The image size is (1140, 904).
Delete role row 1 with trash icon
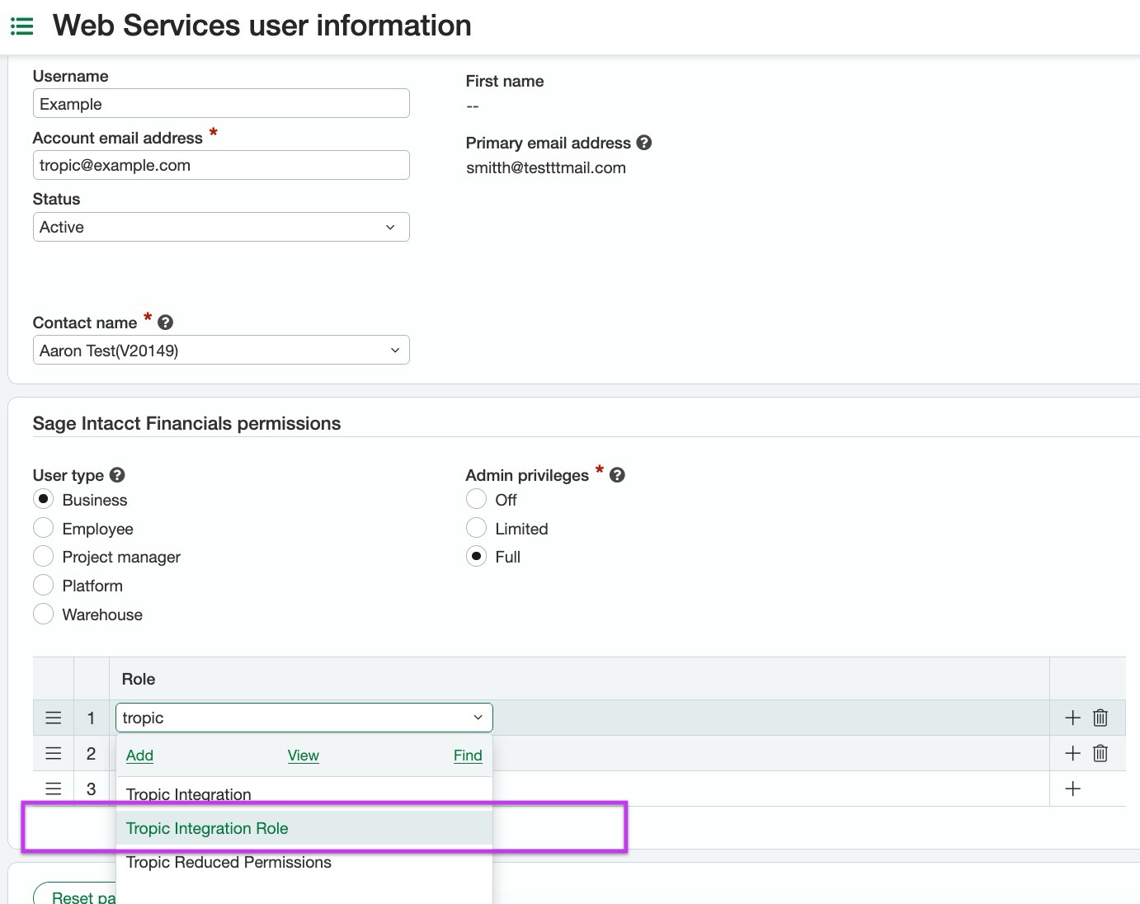coord(1100,718)
